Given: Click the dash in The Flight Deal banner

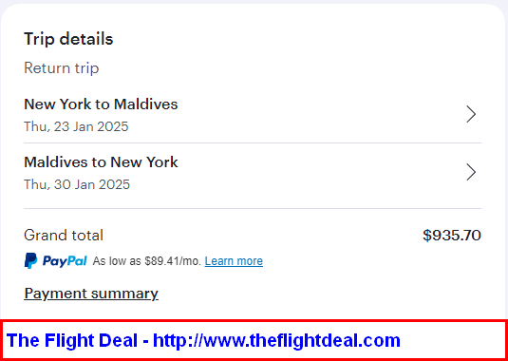Looking at the screenshot, I should tap(145, 342).
